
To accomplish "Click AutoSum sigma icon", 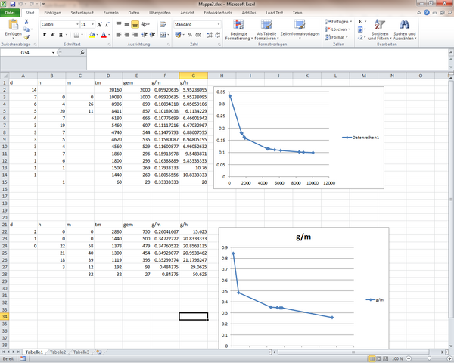I will point(360,22).
